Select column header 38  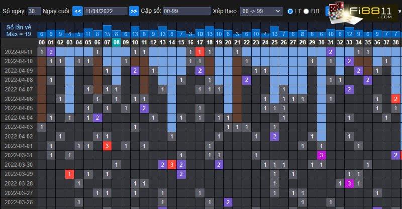(396, 42)
